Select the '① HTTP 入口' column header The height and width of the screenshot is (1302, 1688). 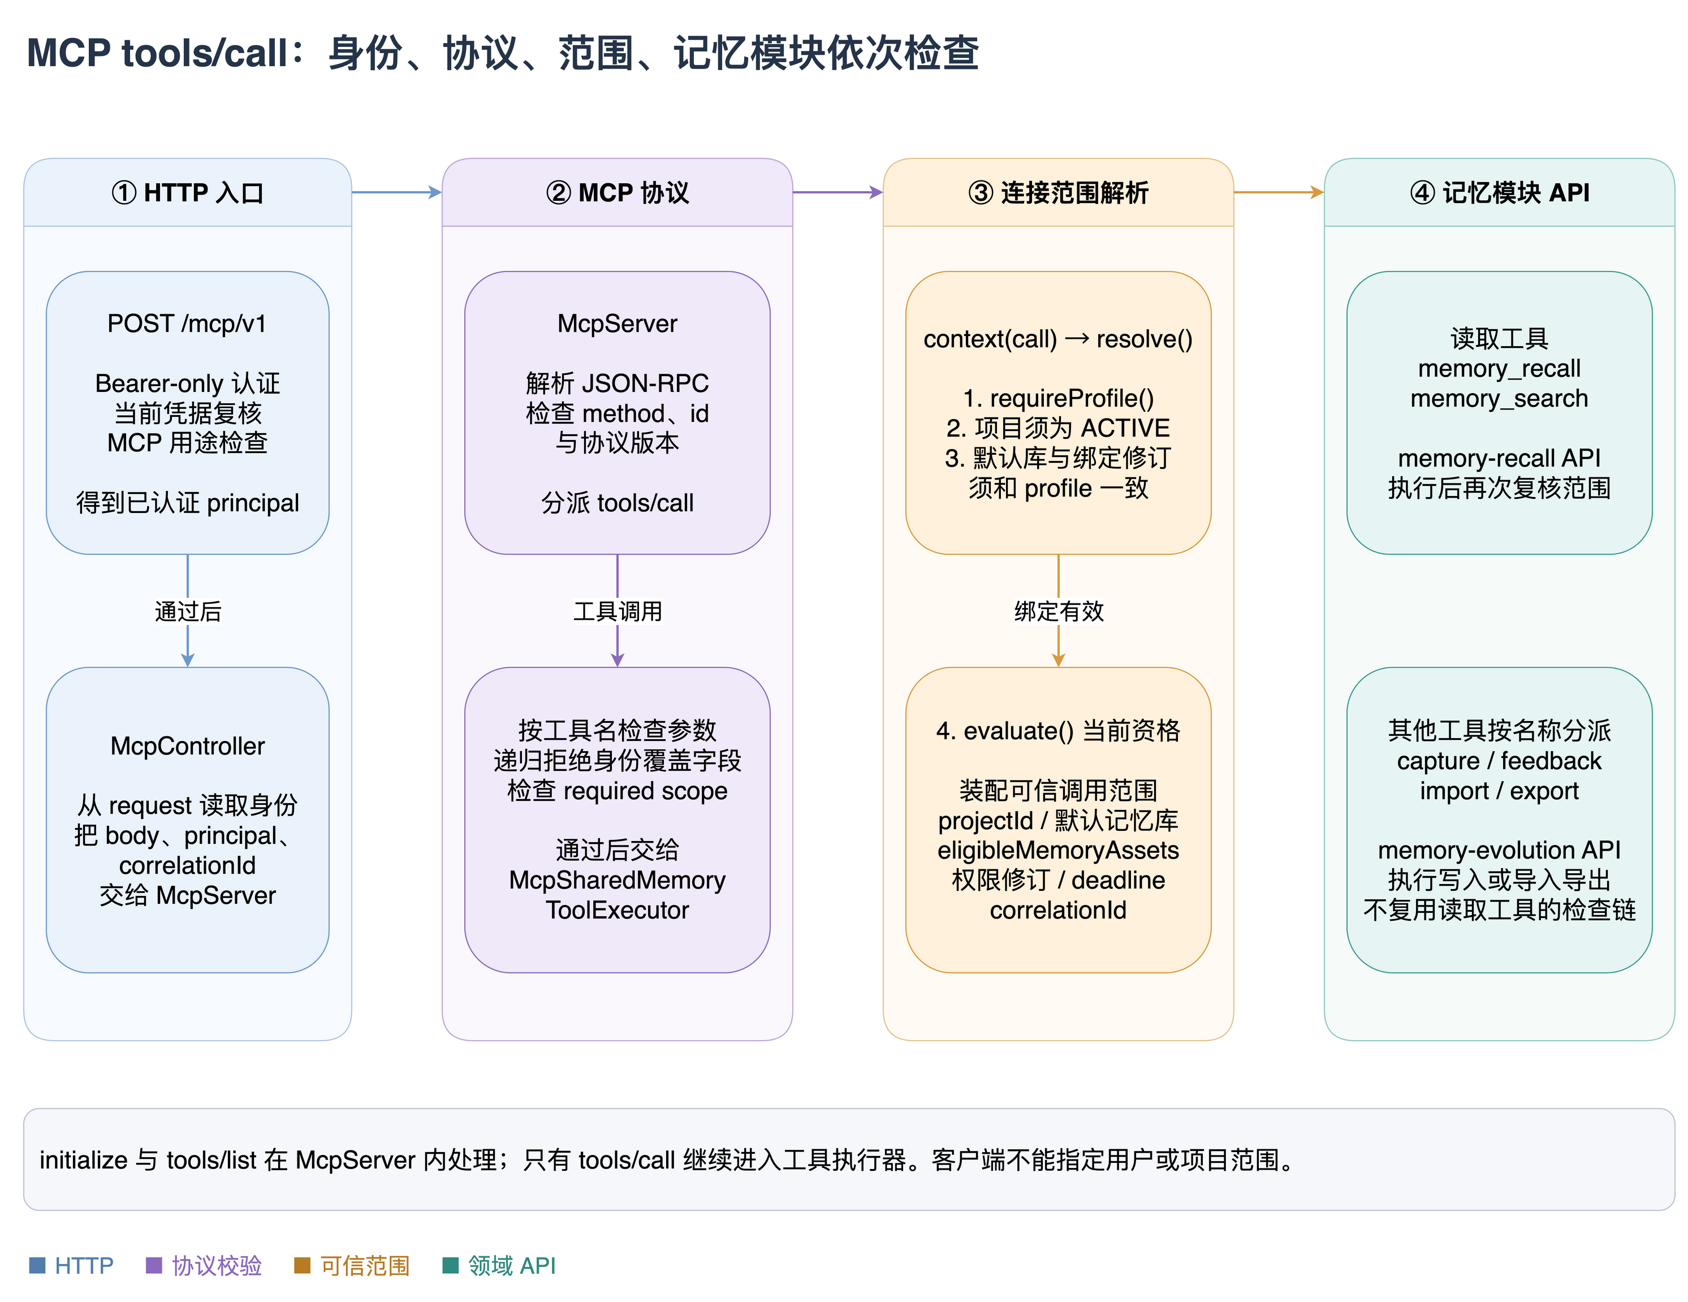[188, 192]
